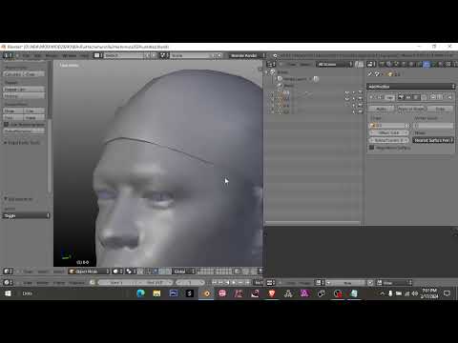Image resolution: width=458 pixels, height=343 pixels.
Task: Open the viewport shading dropdown
Action: 117,272
